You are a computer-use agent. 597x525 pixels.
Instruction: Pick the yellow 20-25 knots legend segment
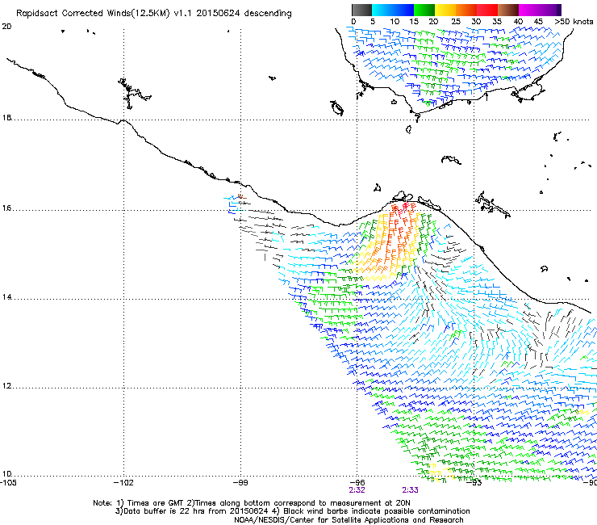(x=445, y=10)
